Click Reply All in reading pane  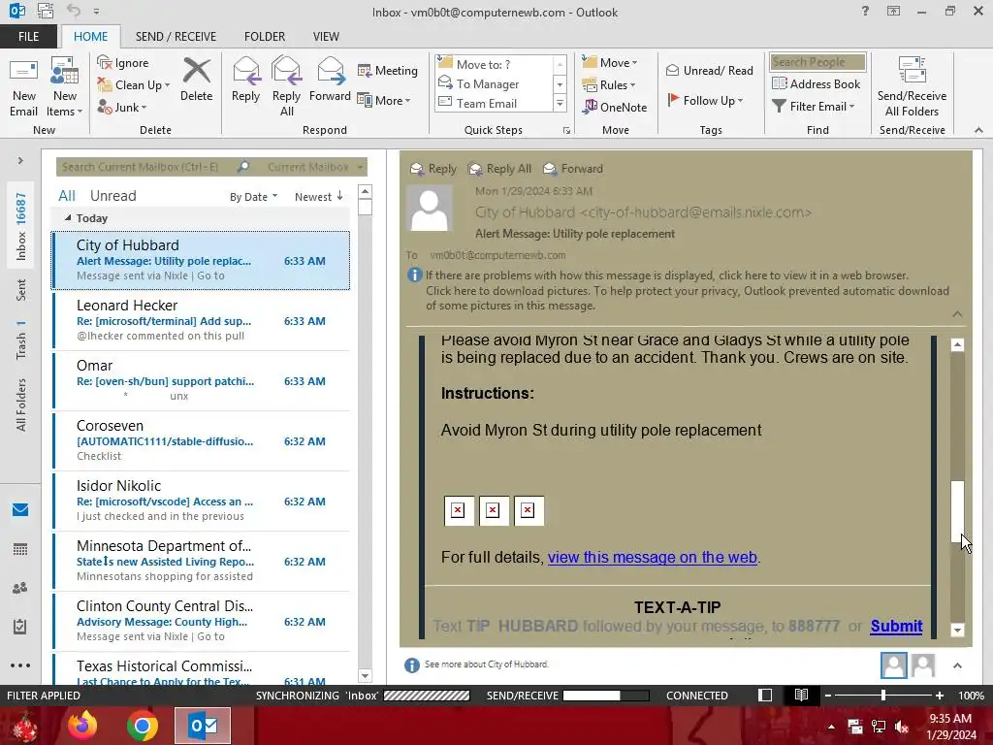(499, 169)
